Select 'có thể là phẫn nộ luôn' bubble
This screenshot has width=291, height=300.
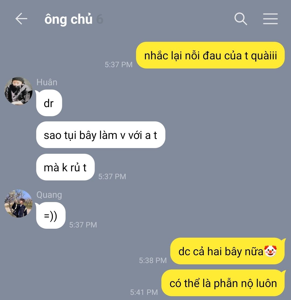(x=223, y=283)
